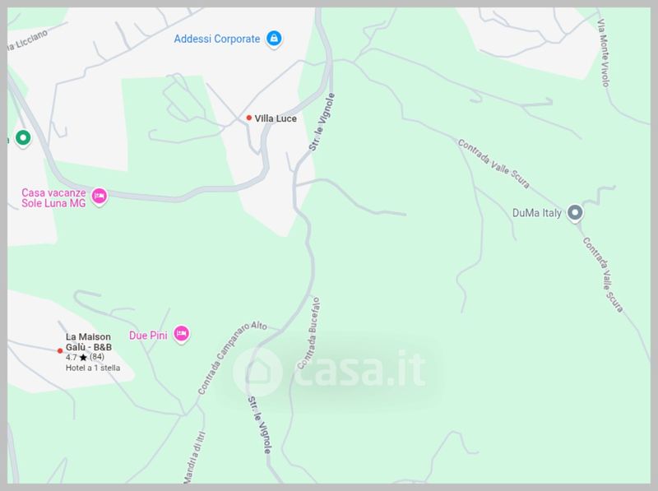Click the Via Monte Vivolo street label
Viewport: 658px width, 491px height.
603,53
